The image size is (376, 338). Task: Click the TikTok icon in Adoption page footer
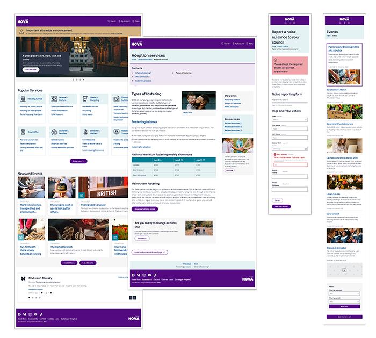155,275
